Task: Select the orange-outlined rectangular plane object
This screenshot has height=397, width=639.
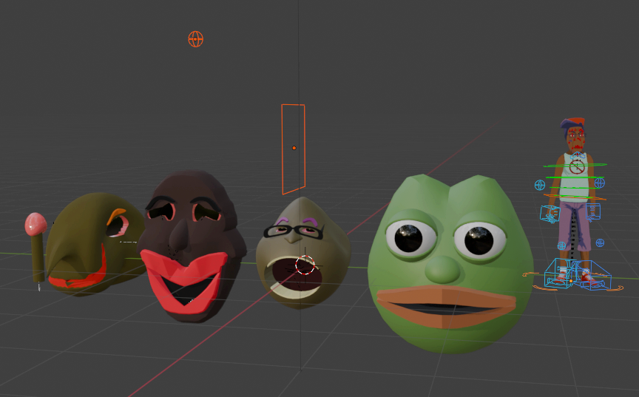Action: 293,149
